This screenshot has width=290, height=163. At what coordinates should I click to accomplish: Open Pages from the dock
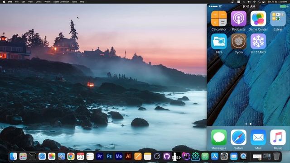tap(138, 156)
